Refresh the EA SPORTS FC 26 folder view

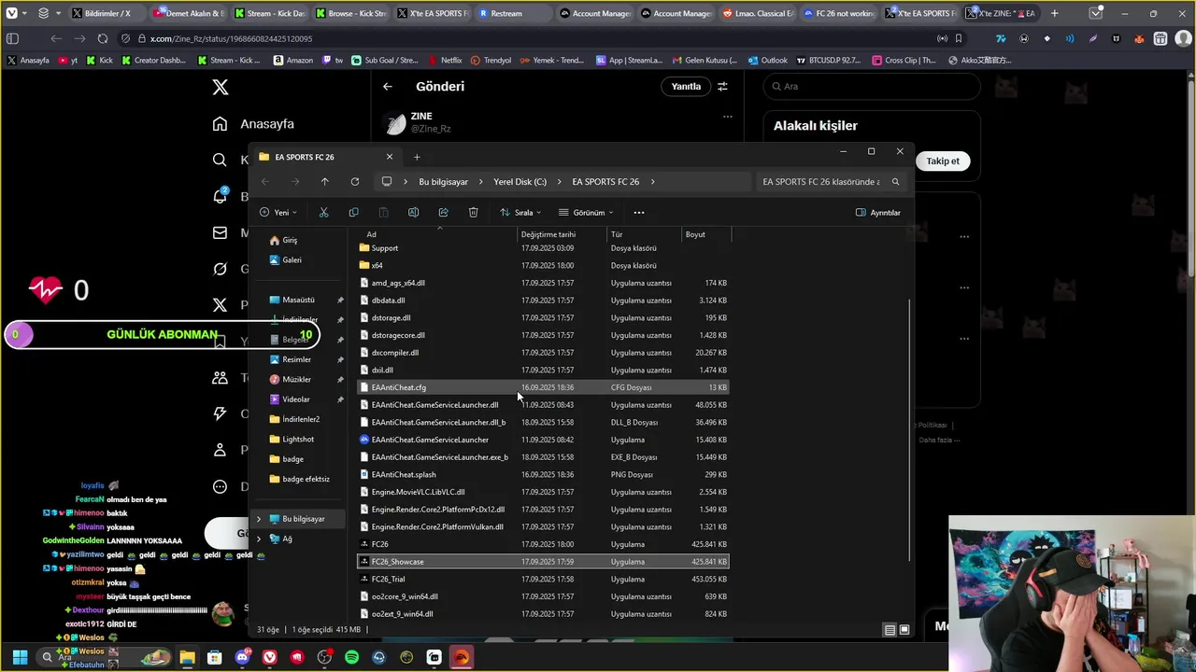[x=354, y=182]
